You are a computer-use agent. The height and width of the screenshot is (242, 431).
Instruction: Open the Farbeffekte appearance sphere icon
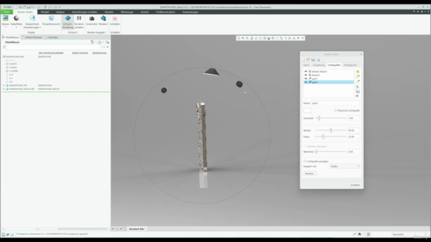click(16, 18)
